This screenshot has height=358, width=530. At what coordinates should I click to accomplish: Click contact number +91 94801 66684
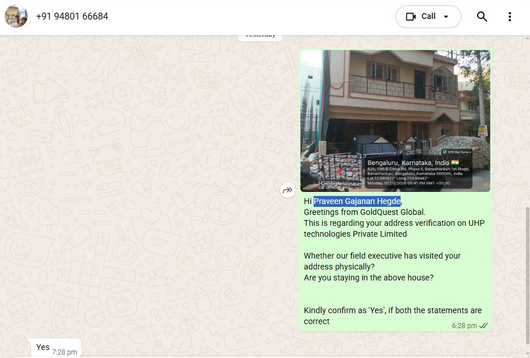72,16
